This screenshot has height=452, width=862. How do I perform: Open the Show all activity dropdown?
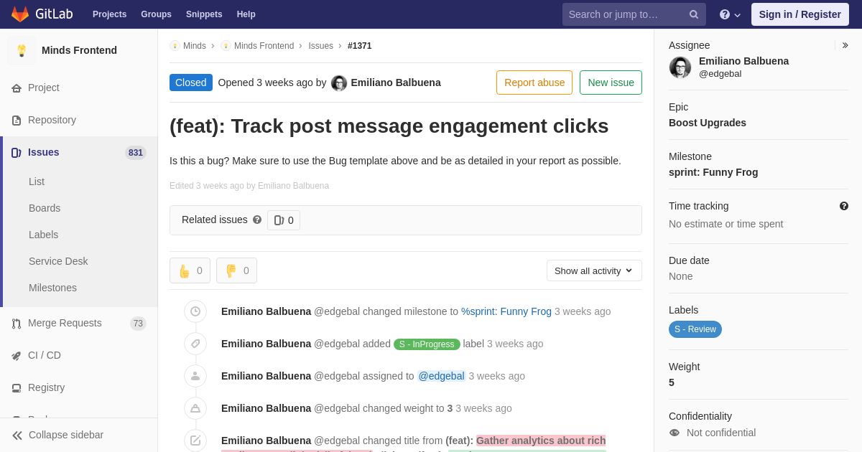(594, 270)
